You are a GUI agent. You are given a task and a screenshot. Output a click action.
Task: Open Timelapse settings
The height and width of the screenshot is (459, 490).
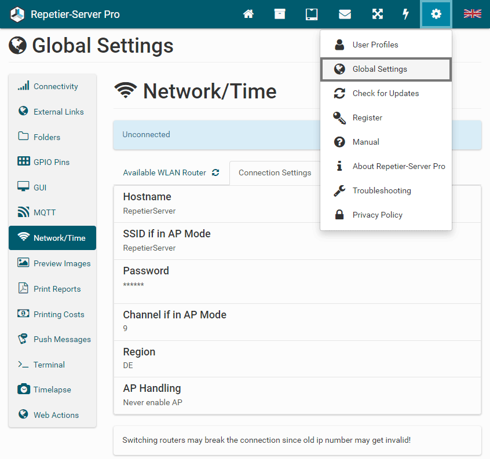[53, 390]
